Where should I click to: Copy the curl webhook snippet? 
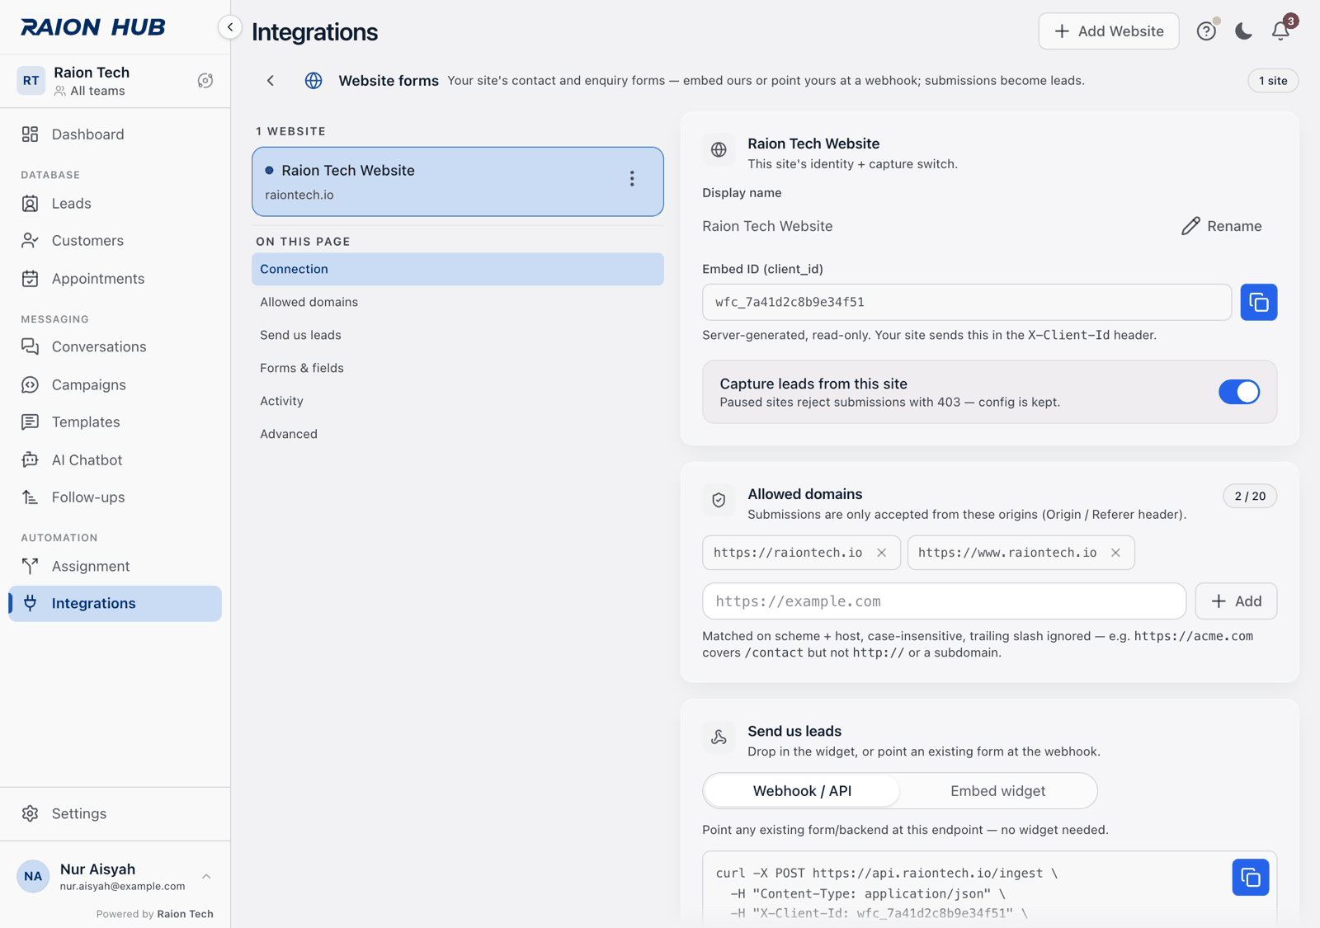pos(1251,878)
